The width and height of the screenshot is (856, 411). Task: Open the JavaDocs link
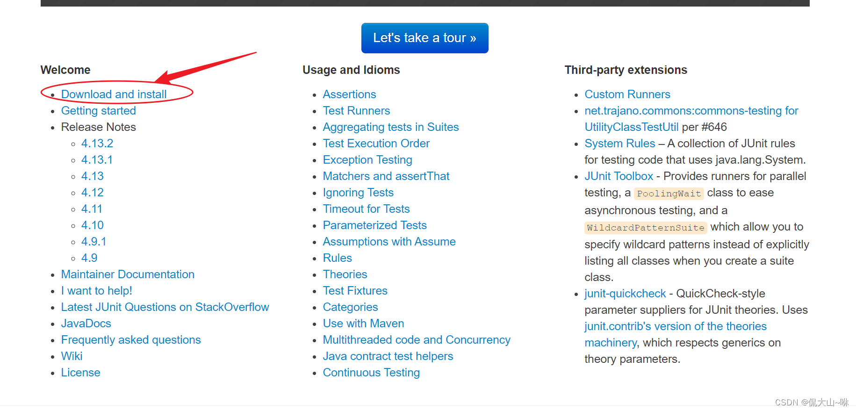pyautogui.click(x=86, y=324)
